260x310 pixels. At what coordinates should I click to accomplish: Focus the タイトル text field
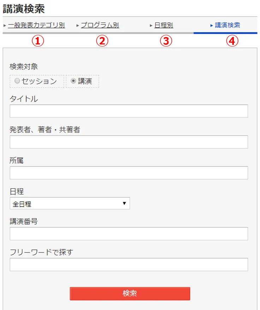click(129, 111)
